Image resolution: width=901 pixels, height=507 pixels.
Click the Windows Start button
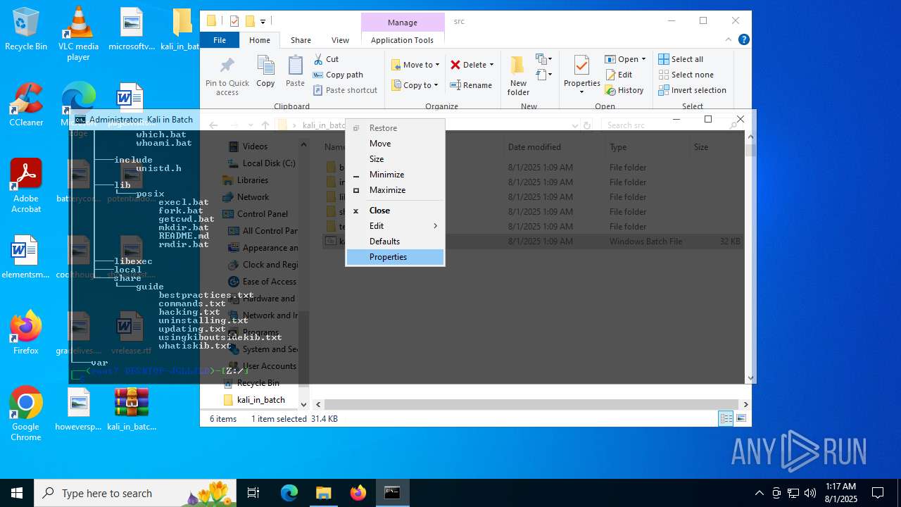17,493
